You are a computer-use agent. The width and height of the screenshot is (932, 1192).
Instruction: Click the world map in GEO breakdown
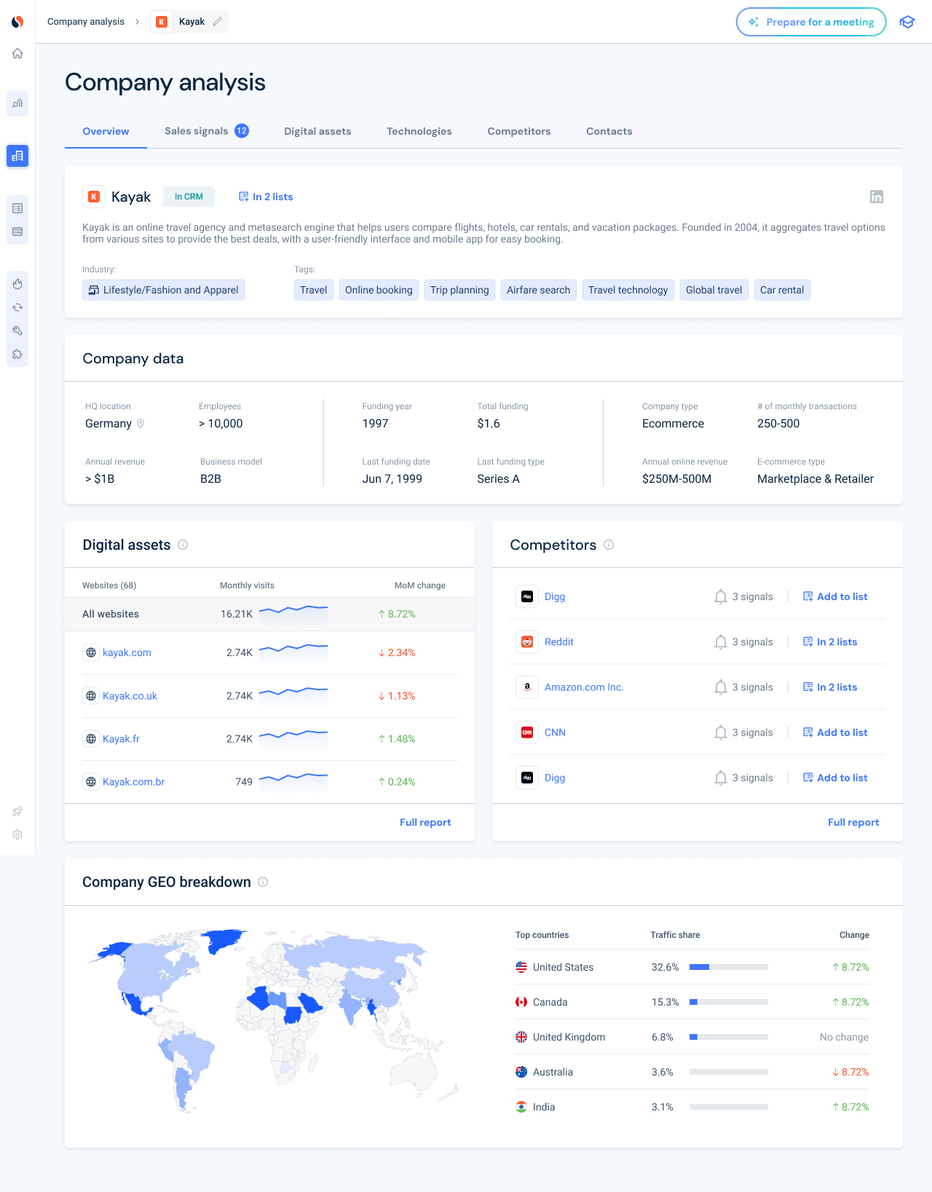pos(275,1020)
